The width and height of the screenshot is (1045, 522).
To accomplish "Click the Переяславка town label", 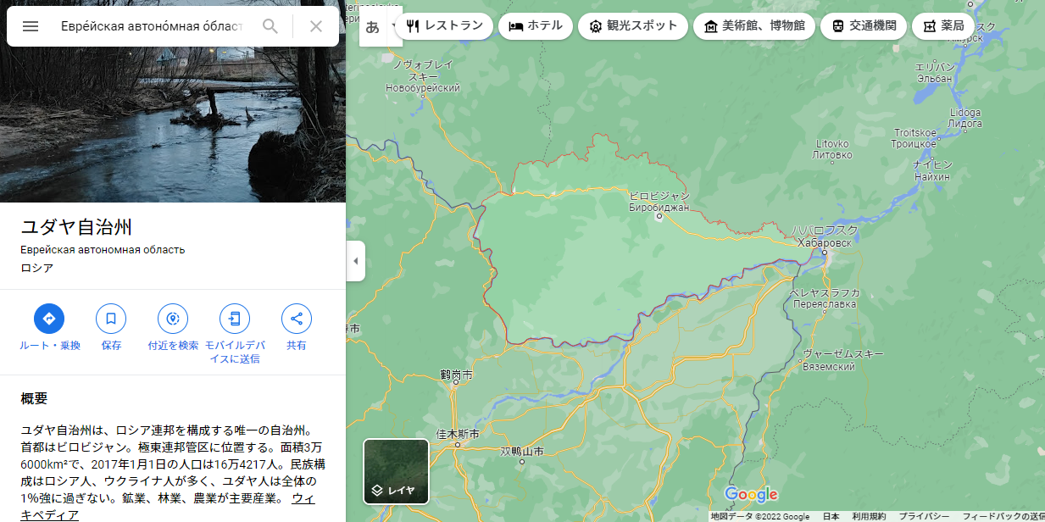I will pos(824,303).
